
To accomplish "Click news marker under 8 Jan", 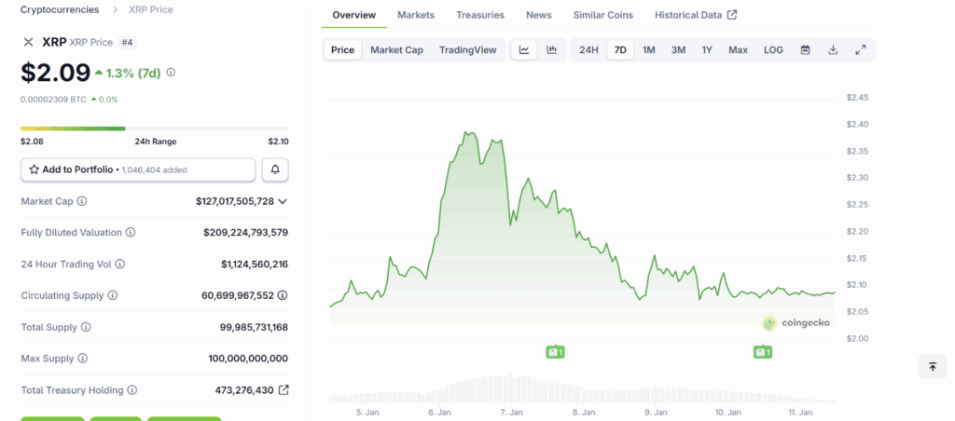I will coord(556,352).
